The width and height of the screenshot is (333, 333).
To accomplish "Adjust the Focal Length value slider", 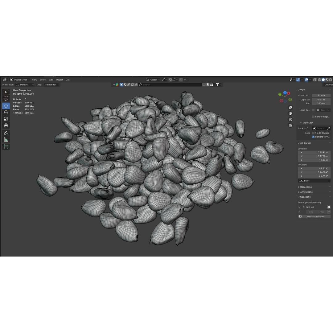I will (x=321, y=95).
